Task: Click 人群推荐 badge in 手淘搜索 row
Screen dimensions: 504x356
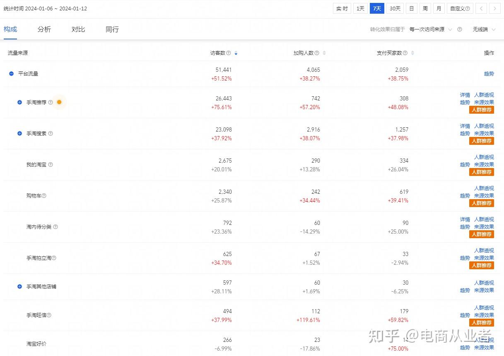Action: point(482,141)
